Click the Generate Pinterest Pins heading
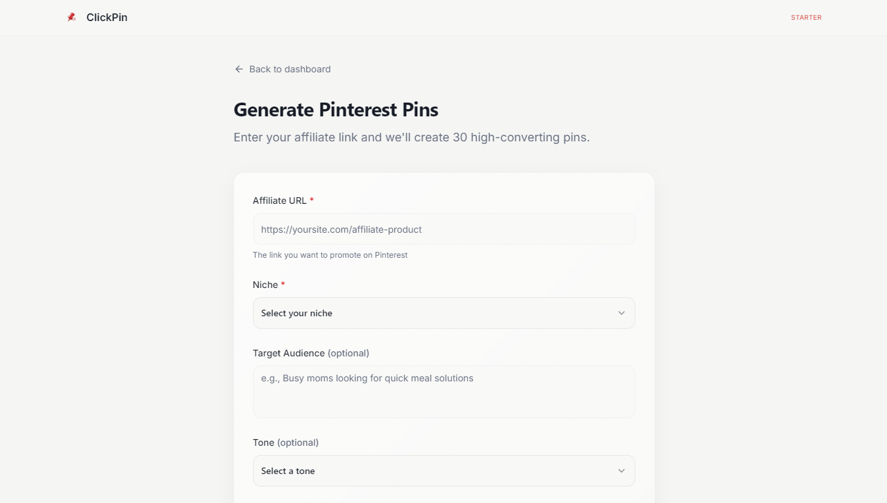 tap(336, 110)
